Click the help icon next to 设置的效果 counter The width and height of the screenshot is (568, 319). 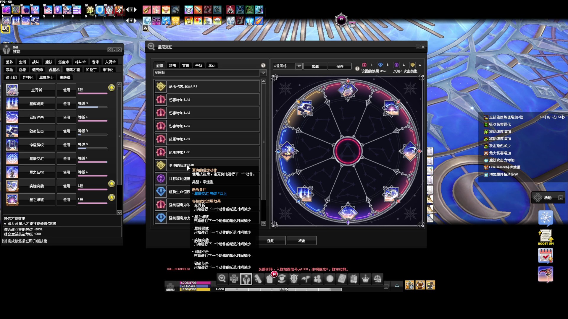coord(357,69)
